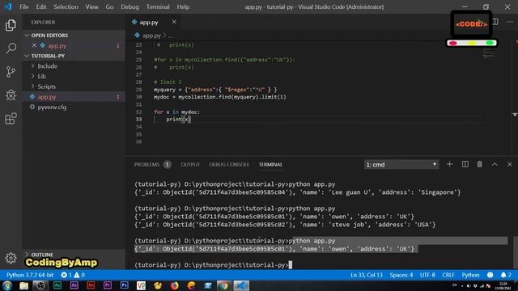Maximize the panel with up chevron
518x291 pixels.
[495, 164]
